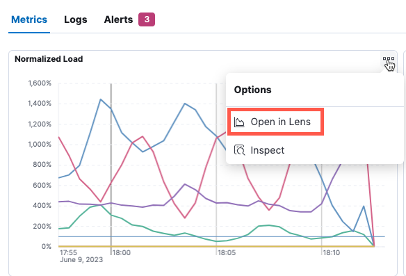Click the Inspect magnifier icon
The width and height of the screenshot is (406, 276).
click(239, 150)
